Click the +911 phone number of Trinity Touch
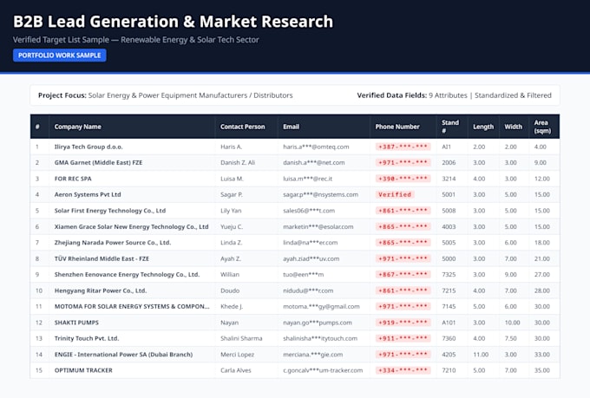The image size is (590, 398). click(x=403, y=338)
